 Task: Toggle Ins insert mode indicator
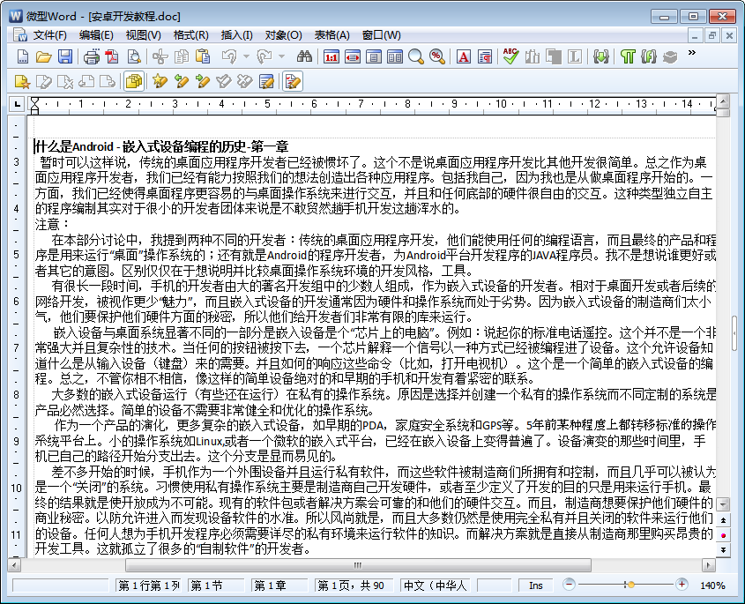coord(535,585)
